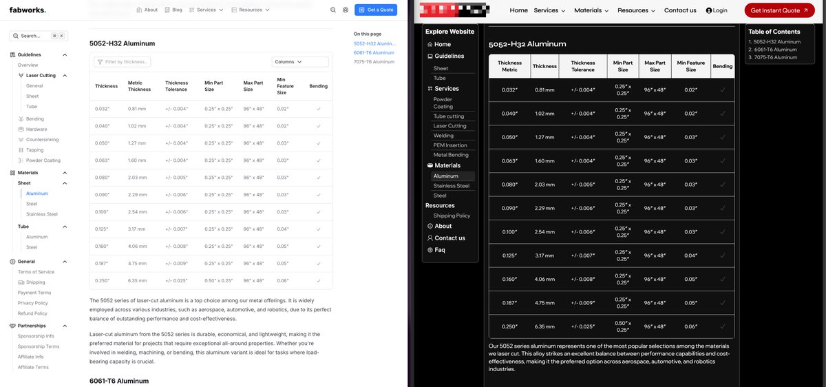Image resolution: width=826 pixels, height=387 pixels.
Task: Click the fabworks logo
Action: pyautogui.click(x=28, y=10)
